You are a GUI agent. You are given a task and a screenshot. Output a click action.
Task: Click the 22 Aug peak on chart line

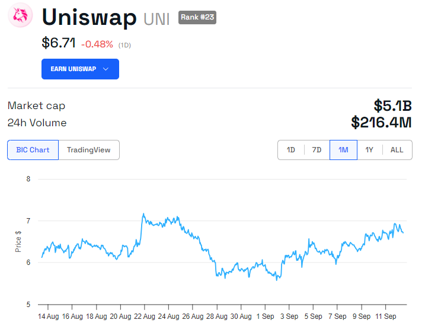point(143,214)
